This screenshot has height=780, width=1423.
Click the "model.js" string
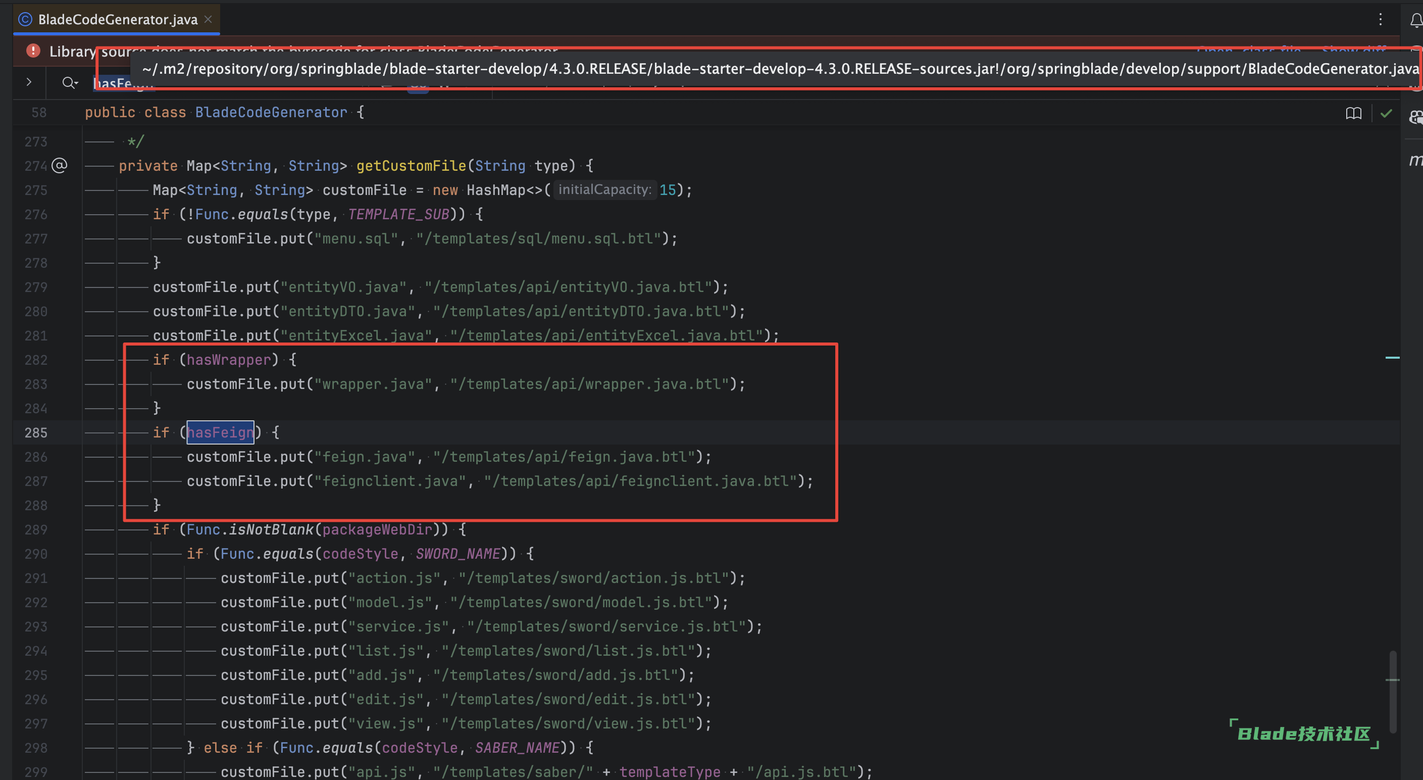(x=390, y=603)
